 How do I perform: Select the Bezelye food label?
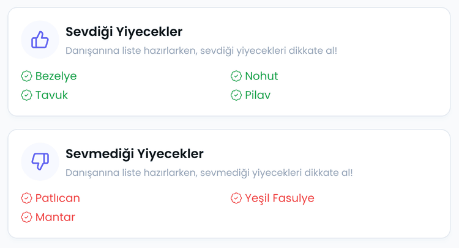point(56,76)
